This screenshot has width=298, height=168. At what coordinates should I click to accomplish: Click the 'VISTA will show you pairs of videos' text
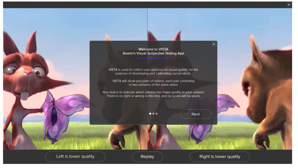[153, 83]
